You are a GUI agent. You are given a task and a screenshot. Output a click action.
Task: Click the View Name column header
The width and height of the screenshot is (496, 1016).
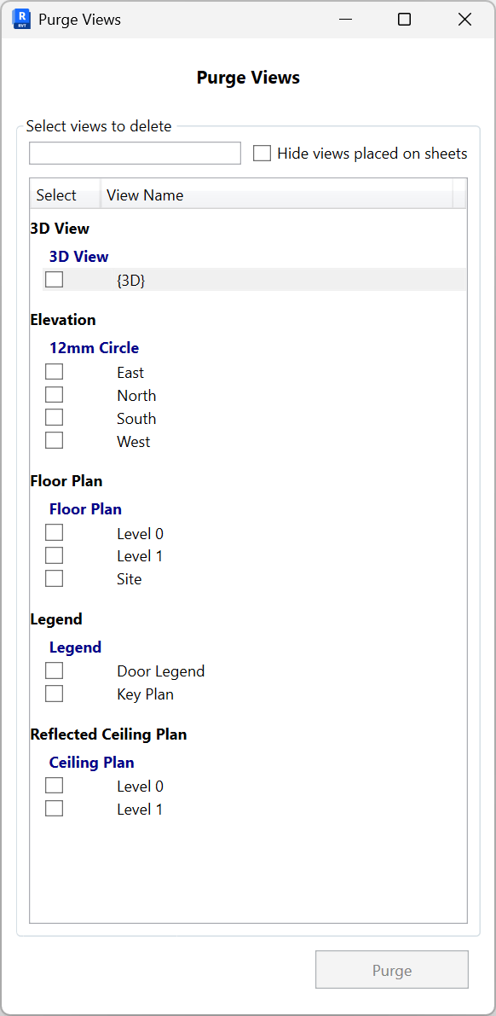[144, 194]
